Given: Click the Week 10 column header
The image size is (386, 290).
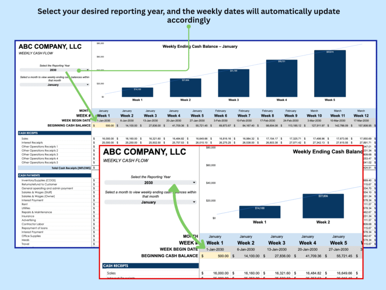Looking at the screenshot, I should coord(314,116).
